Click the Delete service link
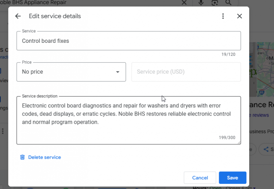Screen dimensions: 274x189 point(44,157)
